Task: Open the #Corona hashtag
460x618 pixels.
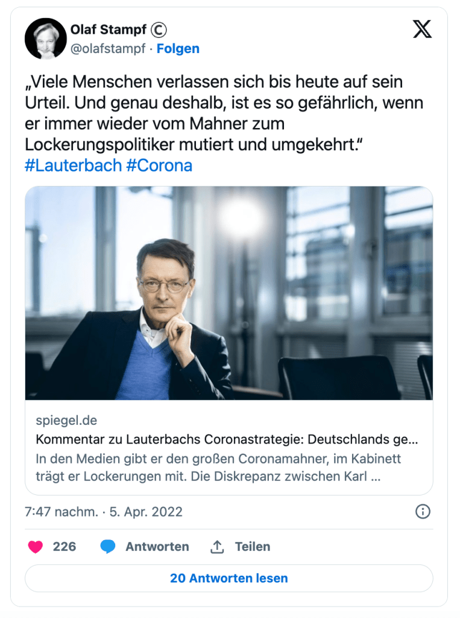Action: click(x=159, y=165)
